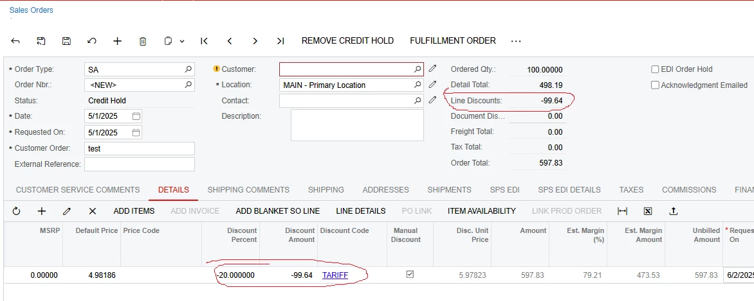
Task: Click the Save and Close icon
Action: 41,41
